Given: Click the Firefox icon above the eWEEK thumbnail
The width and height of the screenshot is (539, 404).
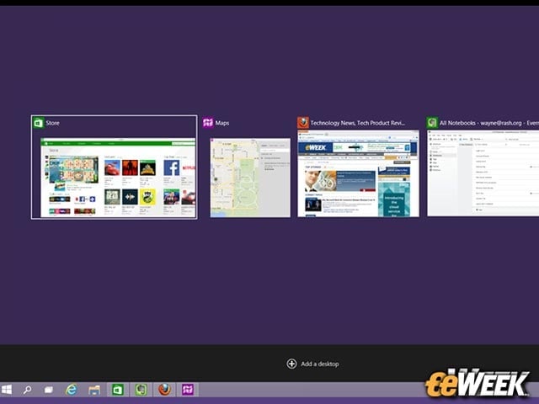Looking at the screenshot, I should (x=303, y=123).
